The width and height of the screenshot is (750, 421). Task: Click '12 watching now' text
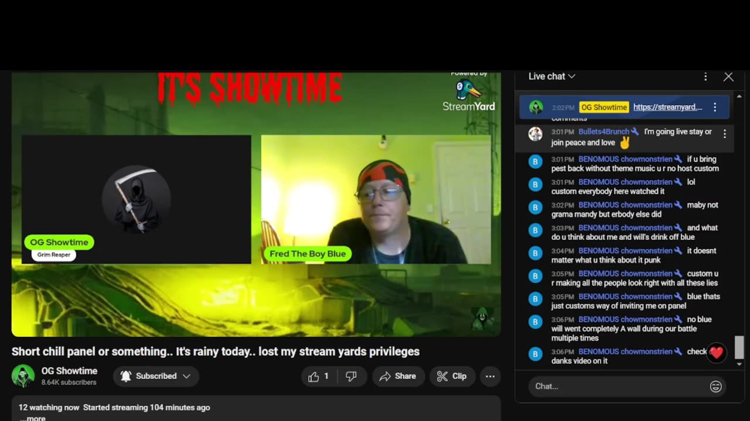click(x=49, y=408)
